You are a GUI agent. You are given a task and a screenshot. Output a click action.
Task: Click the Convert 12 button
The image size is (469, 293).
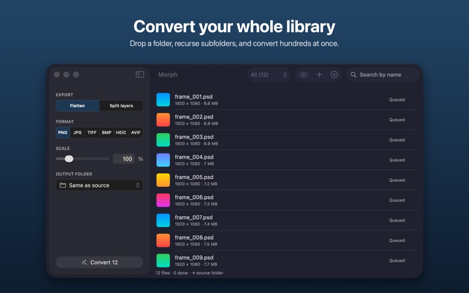coord(99,263)
